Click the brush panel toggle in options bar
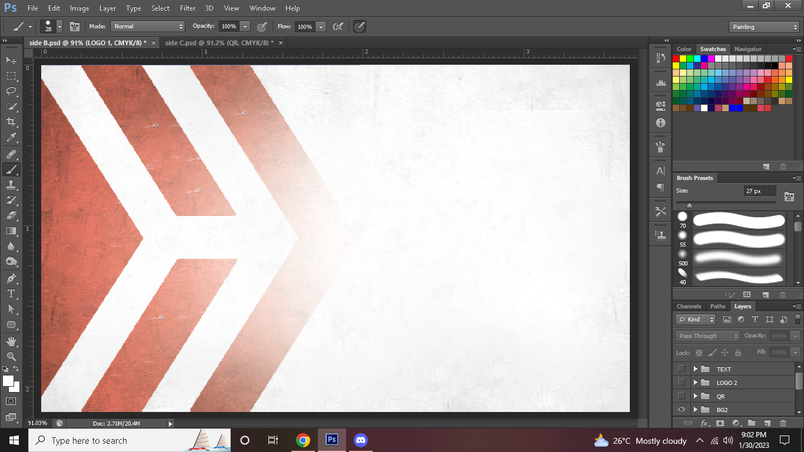This screenshot has width=804, height=452. pos(75,26)
